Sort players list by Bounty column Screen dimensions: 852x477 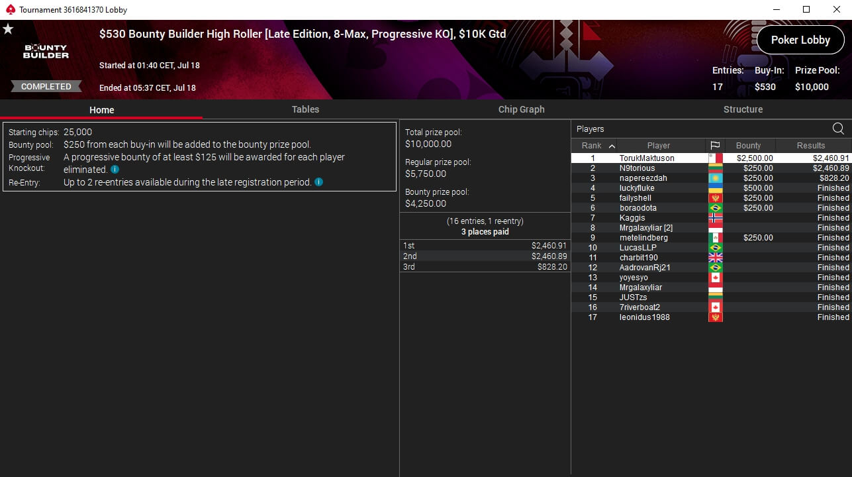point(748,146)
